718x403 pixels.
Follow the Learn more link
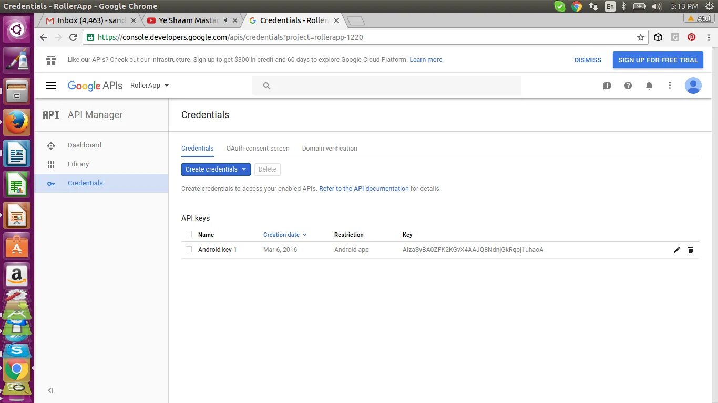click(426, 60)
